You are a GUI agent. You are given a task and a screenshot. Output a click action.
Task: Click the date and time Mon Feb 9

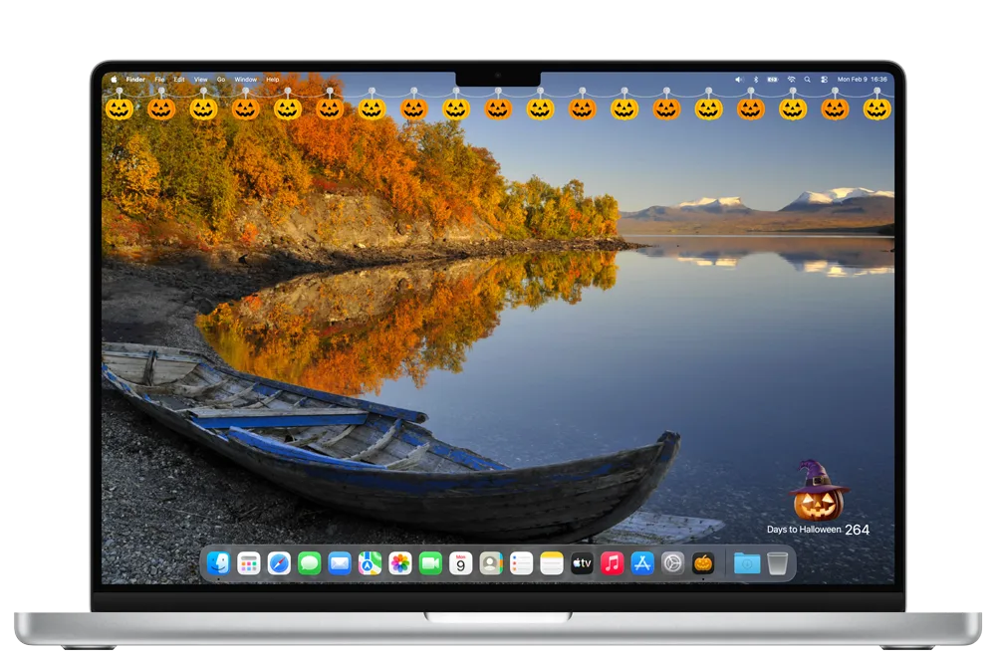862,80
